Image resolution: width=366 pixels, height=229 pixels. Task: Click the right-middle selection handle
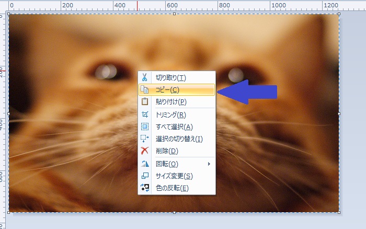coord(339,113)
